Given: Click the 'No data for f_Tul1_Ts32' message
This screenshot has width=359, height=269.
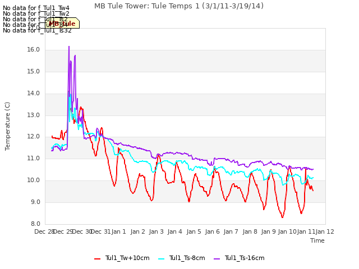Looking at the screenshot, I should click(37, 30).
